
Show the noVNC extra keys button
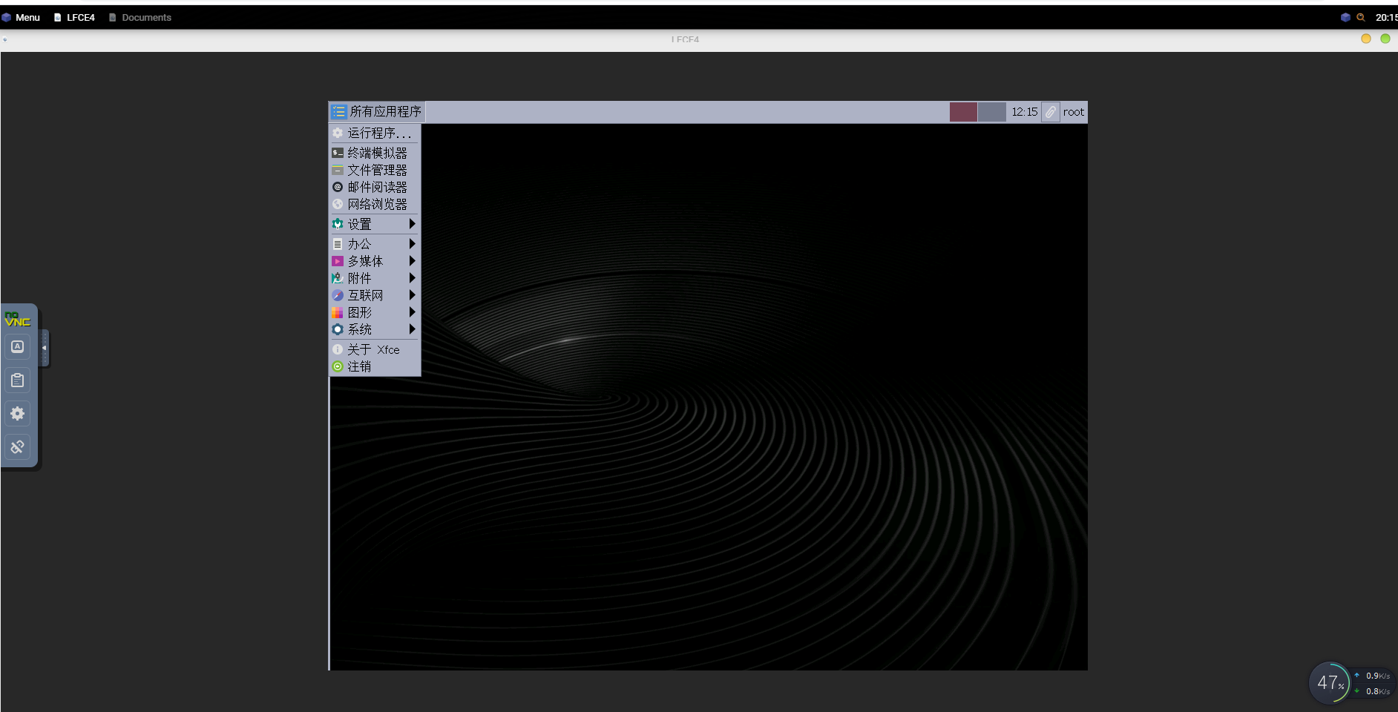point(18,346)
